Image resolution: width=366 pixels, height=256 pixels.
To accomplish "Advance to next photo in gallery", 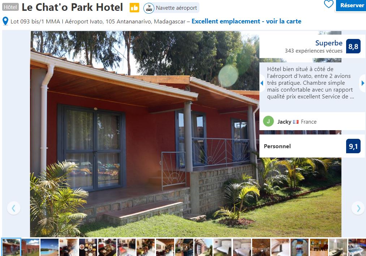I will tap(358, 208).
